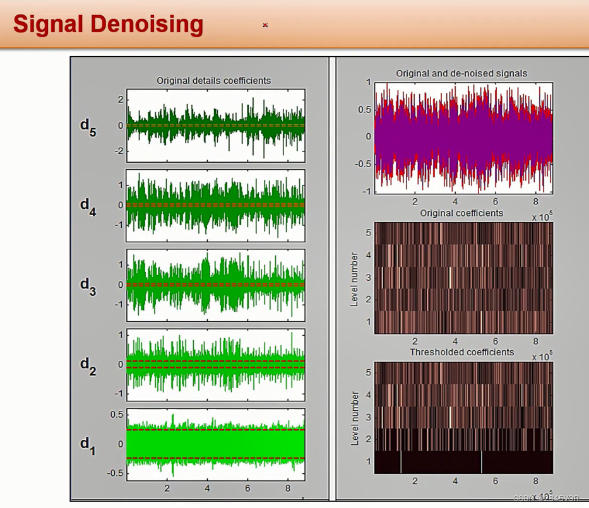This screenshot has width=589, height=508.
Task: Click the x 10^5 exponent above Original coefficients
Action: (x=542, y=217)
